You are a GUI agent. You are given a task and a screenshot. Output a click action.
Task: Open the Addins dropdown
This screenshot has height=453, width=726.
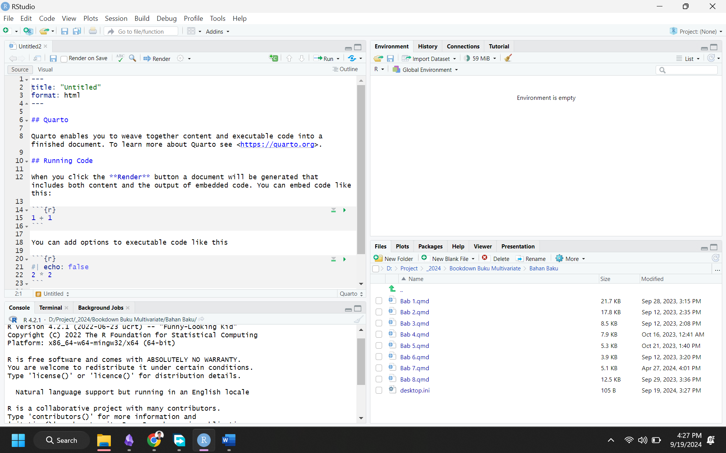click(218, 31)
